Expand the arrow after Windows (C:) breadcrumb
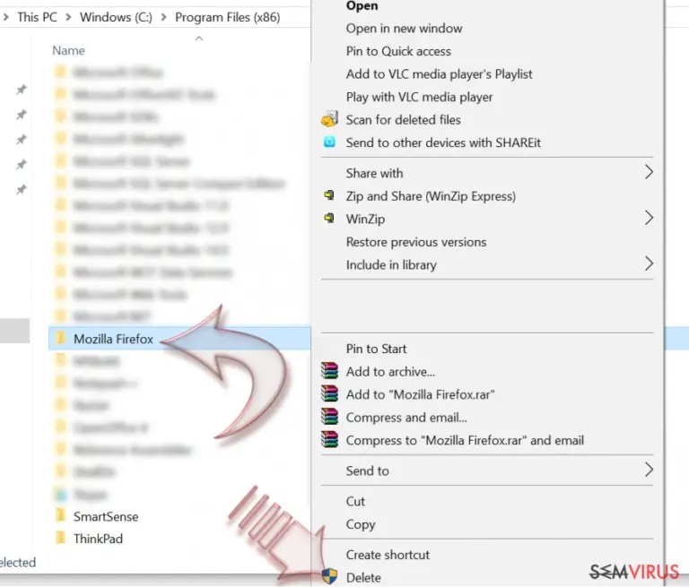Screen dimensions: 689x587 tap(164, 18)
